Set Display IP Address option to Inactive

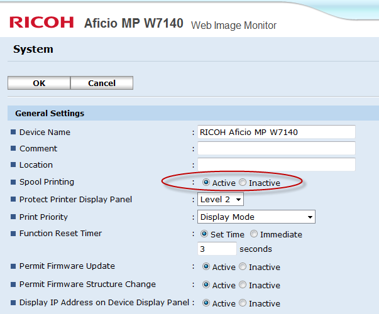click(x=243, y=303)
